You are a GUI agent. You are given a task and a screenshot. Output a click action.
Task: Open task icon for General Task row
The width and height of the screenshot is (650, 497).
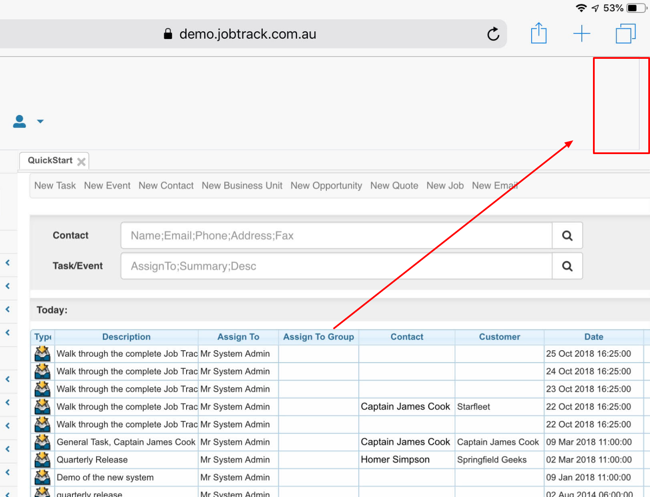[x=42, y=442]
